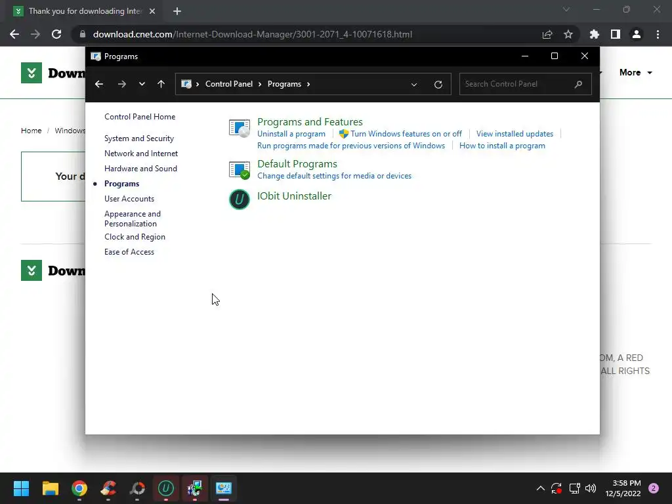
Task: Open Network and Internet category
Action: [x=141, y=154]
